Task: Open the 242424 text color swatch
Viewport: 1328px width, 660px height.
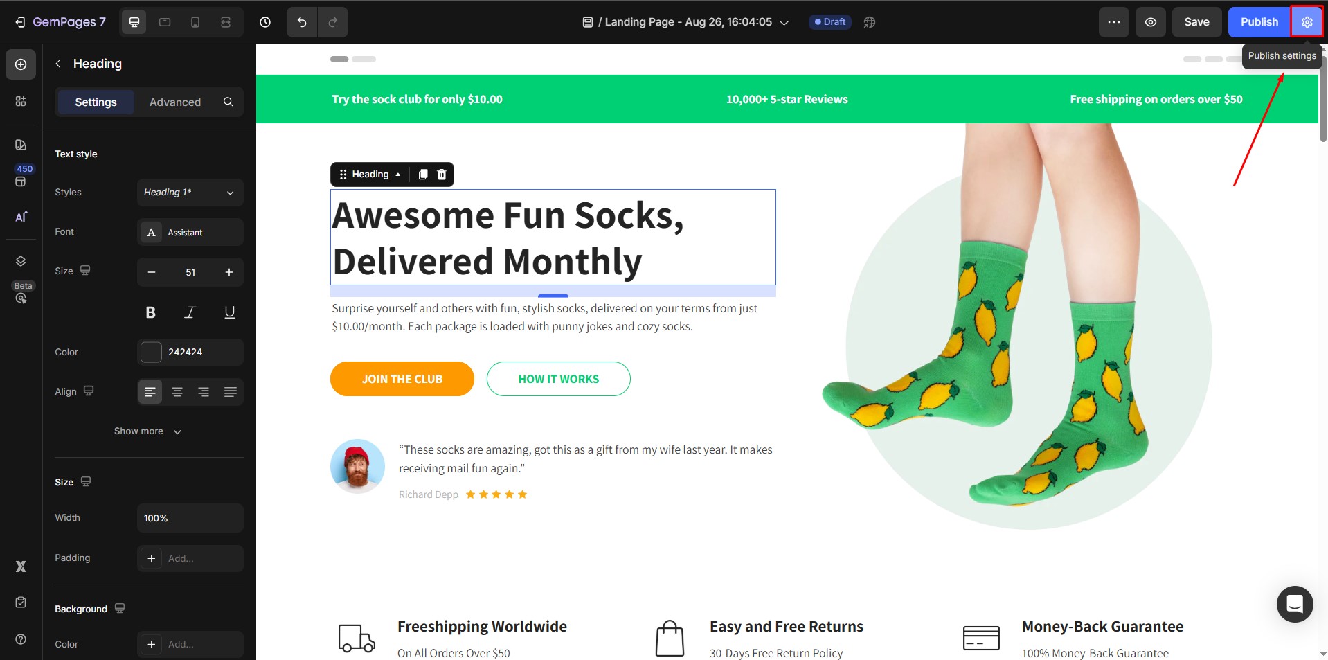Action: tap(151, 352)
